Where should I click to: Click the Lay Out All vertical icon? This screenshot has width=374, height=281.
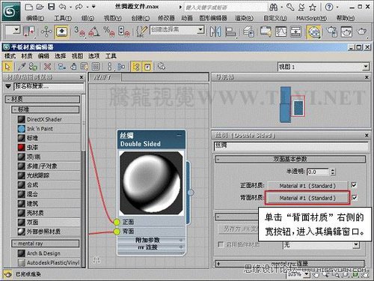(110, 67)
